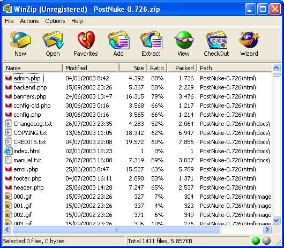Viewport: 284px width, 248px height.
Task: Click the vertical scrollbar up arrow
Action: click(x=276, y=68)
